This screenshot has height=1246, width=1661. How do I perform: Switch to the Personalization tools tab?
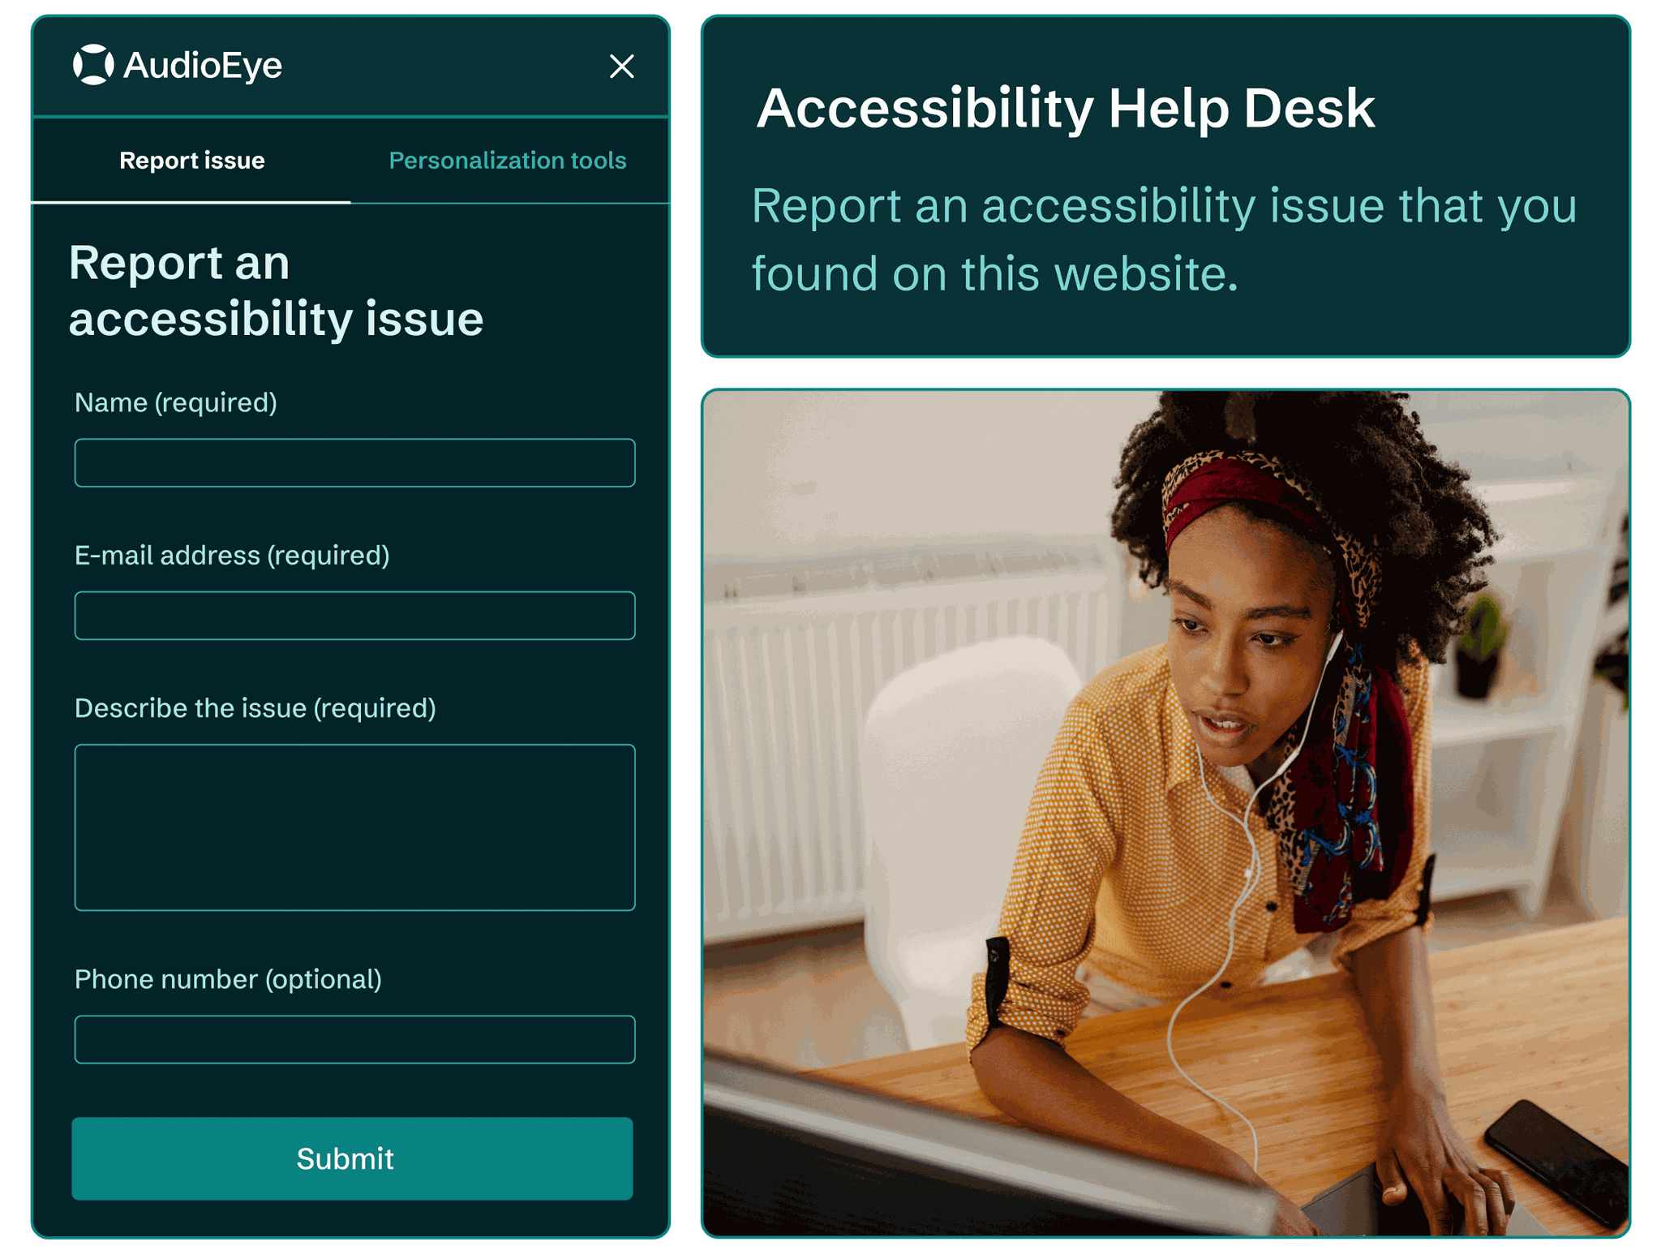[x=508, y=160]
